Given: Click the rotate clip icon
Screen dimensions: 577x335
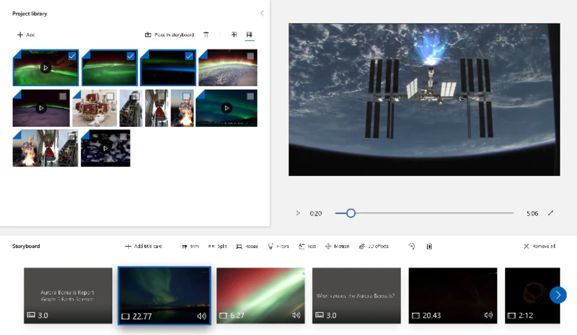Looking at the screenshot, I should (412, 246).
